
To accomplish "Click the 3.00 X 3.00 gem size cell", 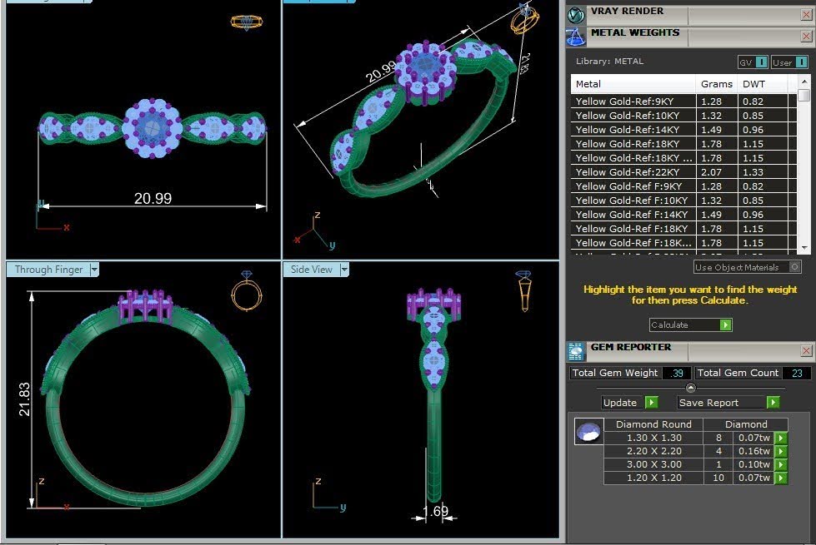I will 653,464.
